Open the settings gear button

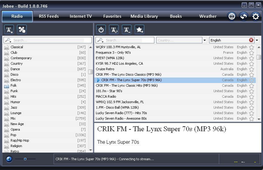pyautogui.click(x=255, y=16)
